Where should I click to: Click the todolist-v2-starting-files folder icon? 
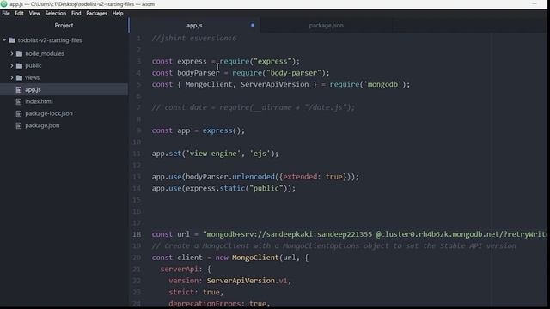coord(12,40)
